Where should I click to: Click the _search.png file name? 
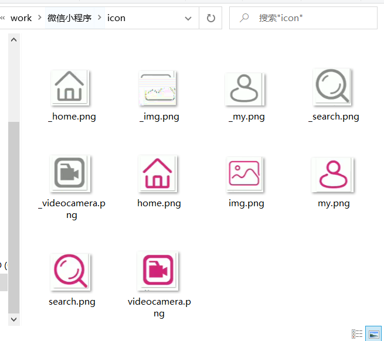coord(334,117)
